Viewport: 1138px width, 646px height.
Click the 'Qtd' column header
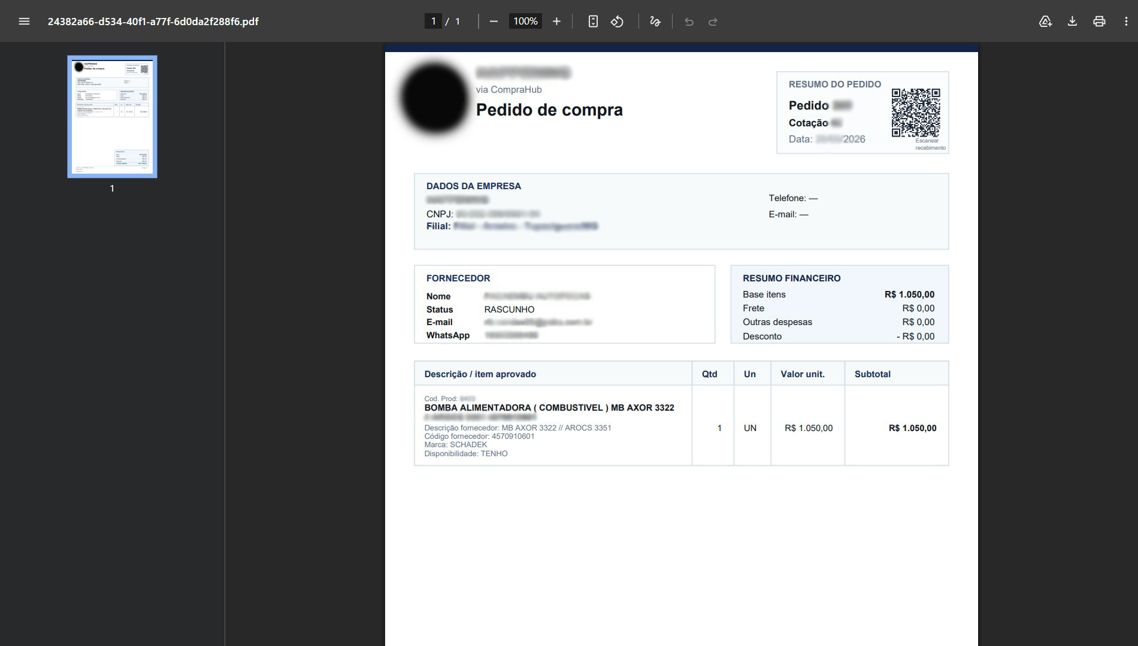[709, 374]
